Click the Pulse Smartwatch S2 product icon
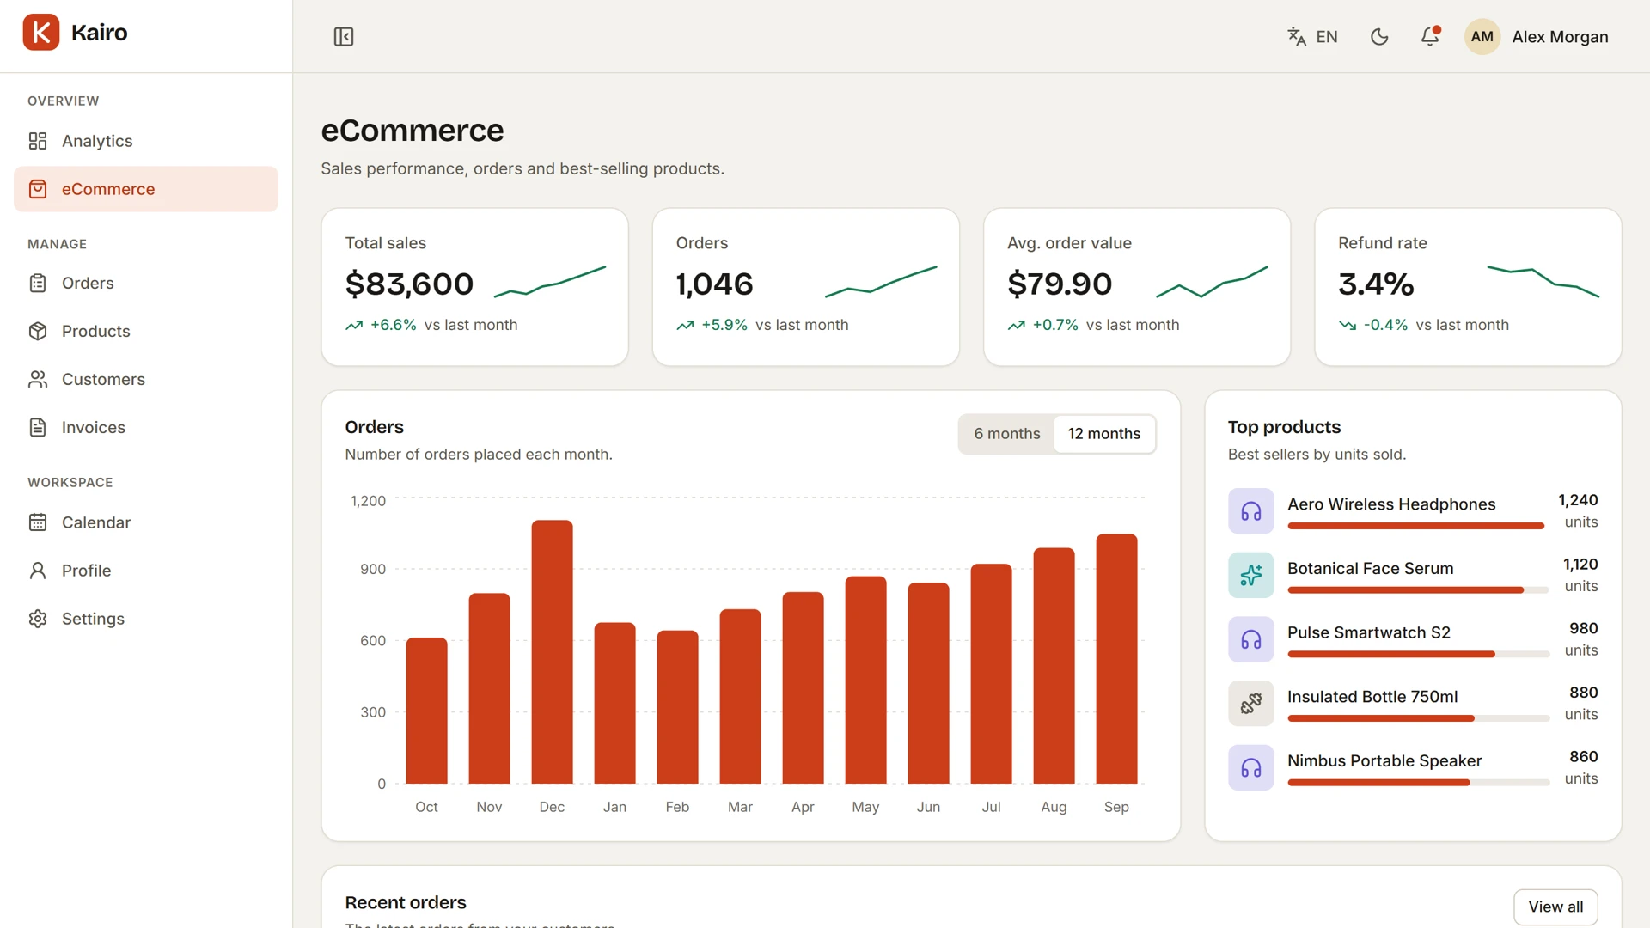Viewport: 1650px width, 928px height. (1251, 639)
